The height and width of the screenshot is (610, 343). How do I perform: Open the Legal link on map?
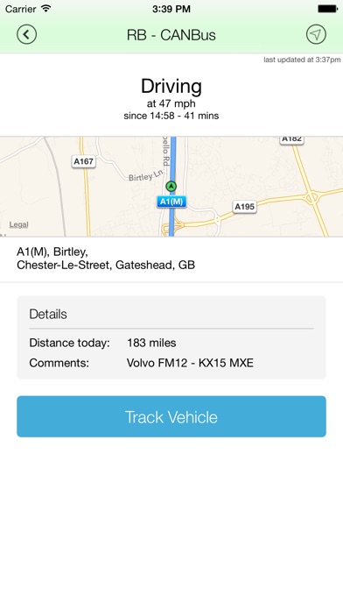tap(18, 224)
